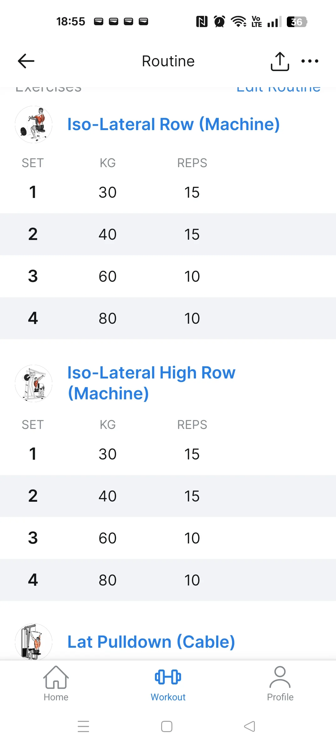336x747 pixels.
Task: Open the three-dot more options menu
Action: point(310,61)
